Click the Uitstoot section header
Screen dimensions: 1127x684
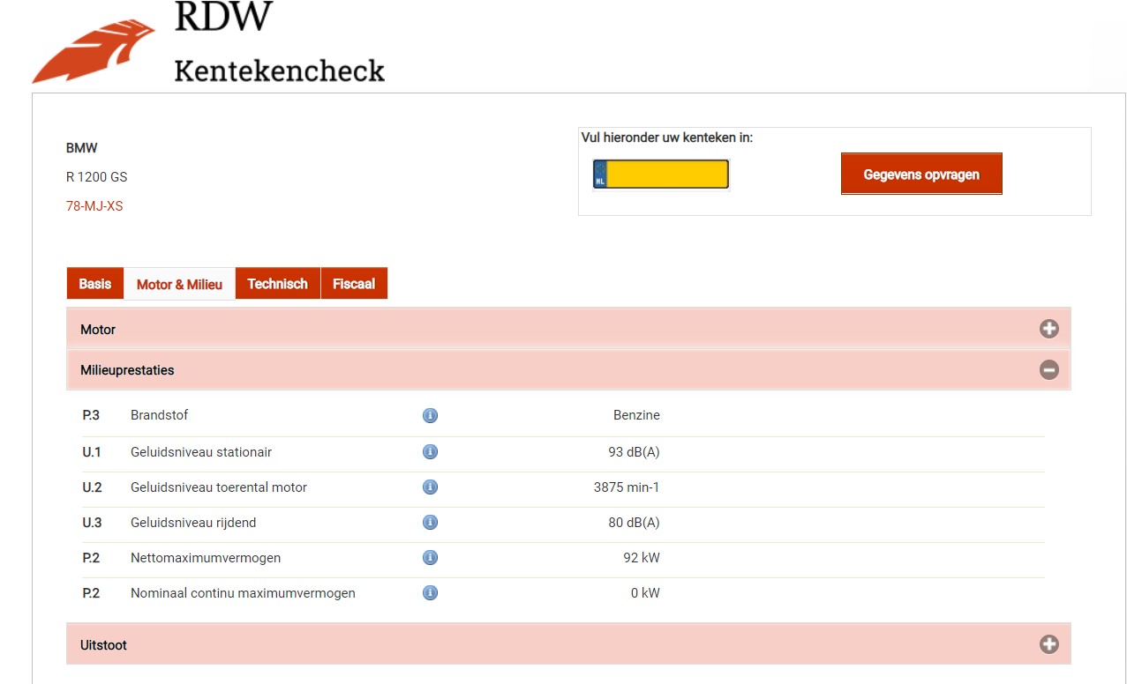(x=104, y=645)
